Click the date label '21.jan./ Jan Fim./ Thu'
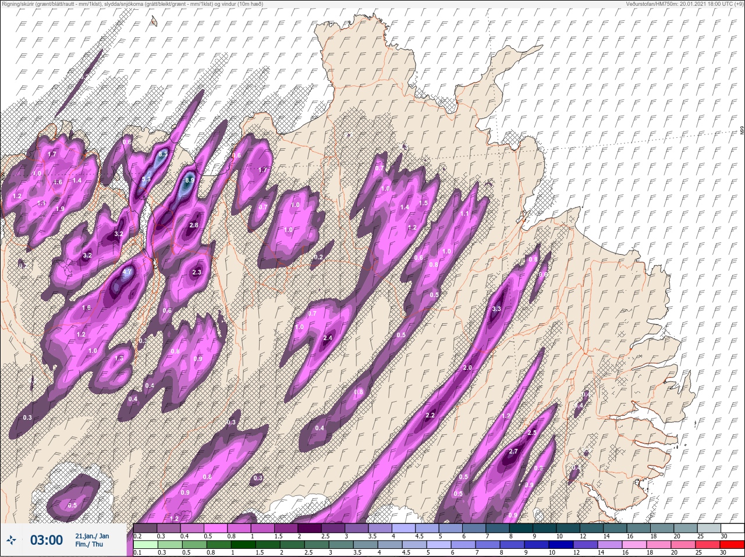Image resolution: width=745 pixels, height=557 pixels. point(92,540)
